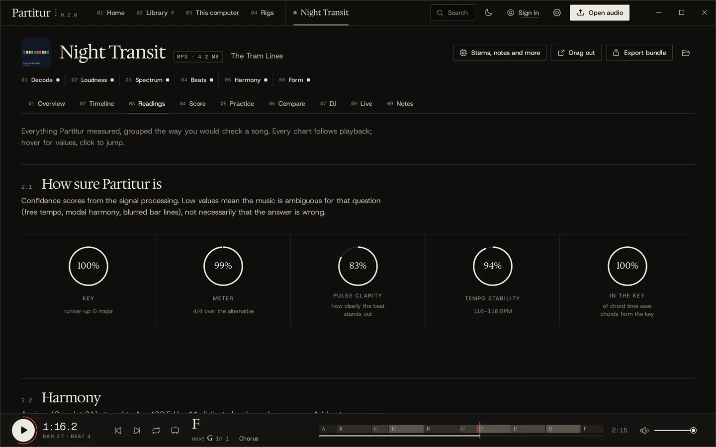Click the Loudness pipeline step
Image resolution: width=716 pixels, height=447 pixels.
(92, 80)
